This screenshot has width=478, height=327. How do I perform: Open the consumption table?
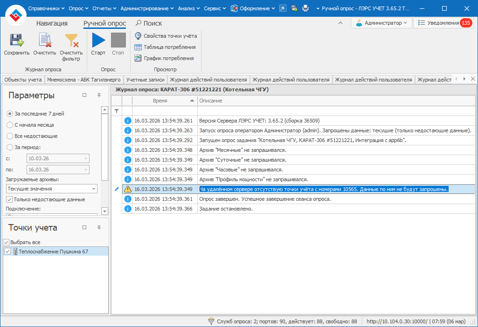pyautogui.click(x=165, y=47)
